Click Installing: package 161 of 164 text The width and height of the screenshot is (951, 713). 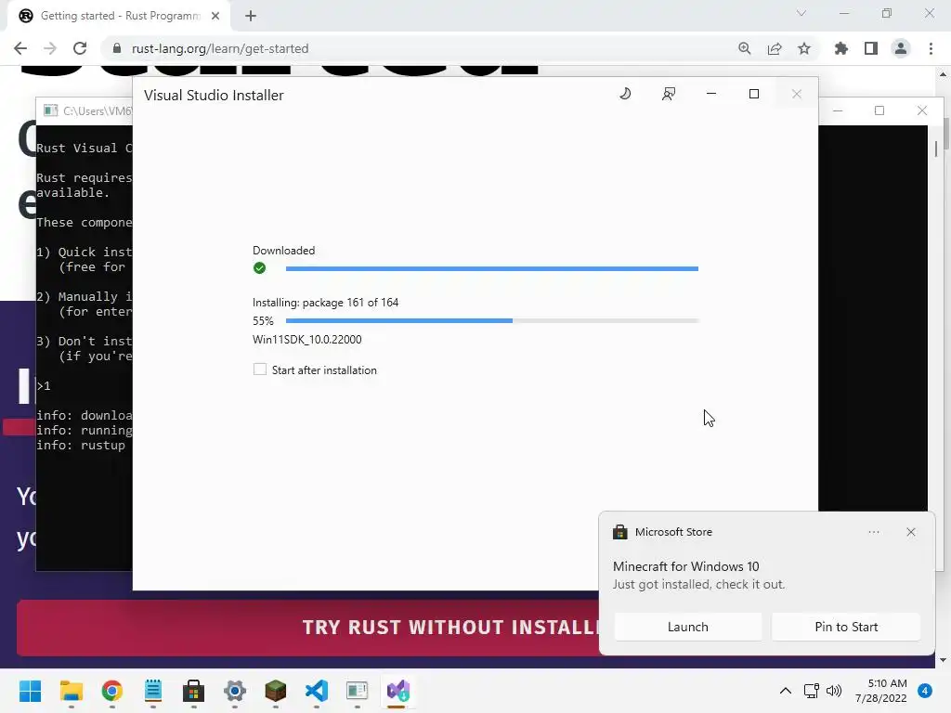(325, 302)
